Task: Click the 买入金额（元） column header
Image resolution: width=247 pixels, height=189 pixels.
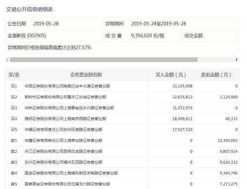Action: click(171, 75)
